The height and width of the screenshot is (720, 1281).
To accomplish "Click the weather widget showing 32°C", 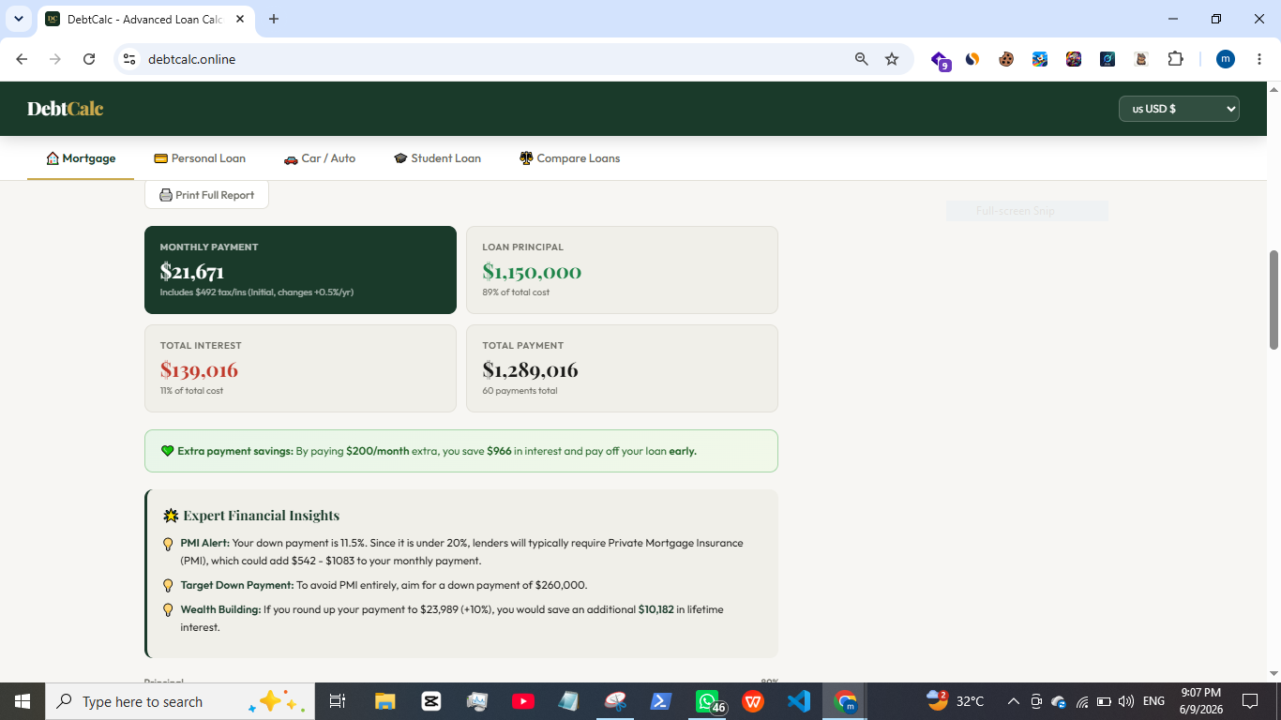I will (x=955, y=701).
